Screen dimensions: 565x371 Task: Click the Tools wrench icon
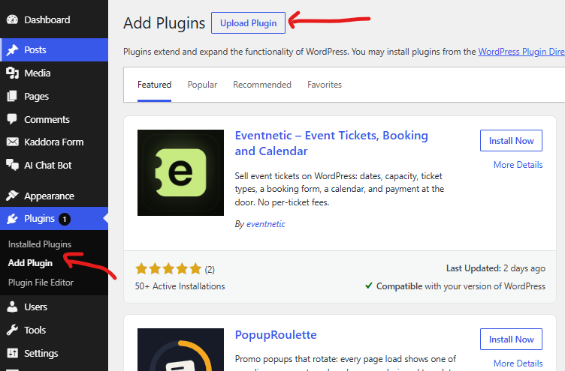(x=12, y=330)
